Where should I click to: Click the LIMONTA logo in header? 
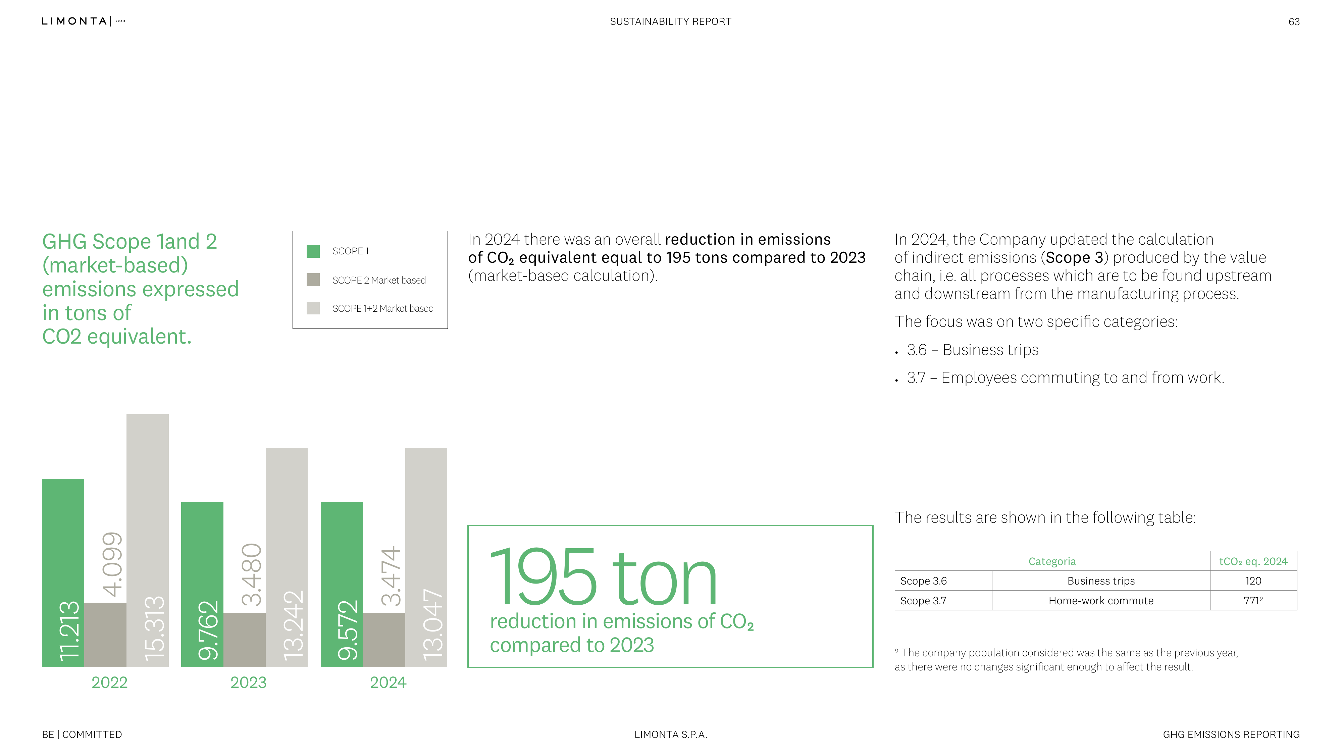click(x=83, y=21)
